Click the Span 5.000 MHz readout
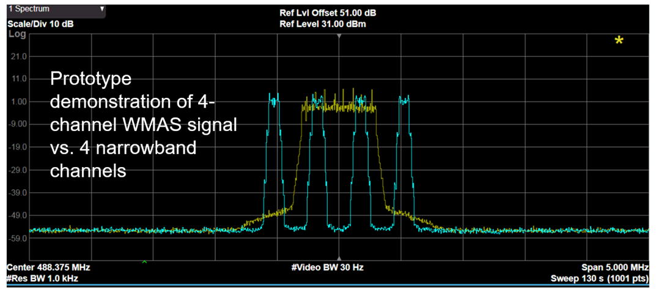 pos(615,267)
